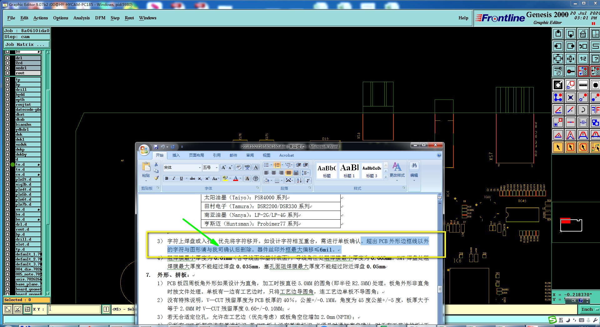The width and height of the screenshot is (600, 327).
Task: Click the Home view house icon
Action: pyautogui.click(x=583, y=34)
